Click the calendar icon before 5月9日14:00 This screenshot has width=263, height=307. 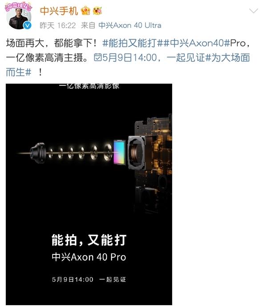pyautogui.click(x=98, y=57)
